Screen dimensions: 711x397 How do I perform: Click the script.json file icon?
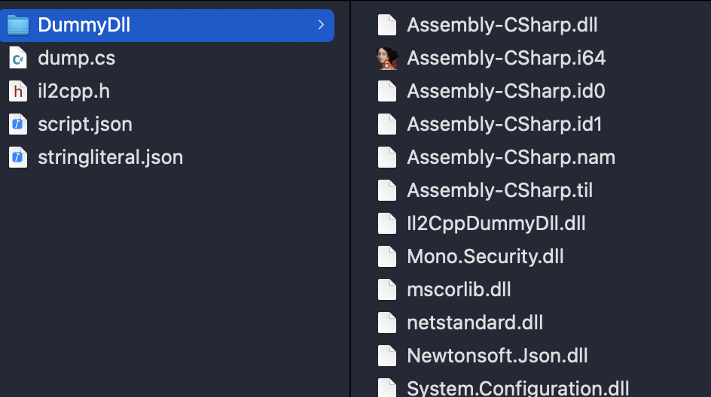pos(17,124)
